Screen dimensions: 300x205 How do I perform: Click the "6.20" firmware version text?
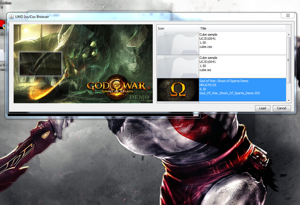(x=203, y=89)
